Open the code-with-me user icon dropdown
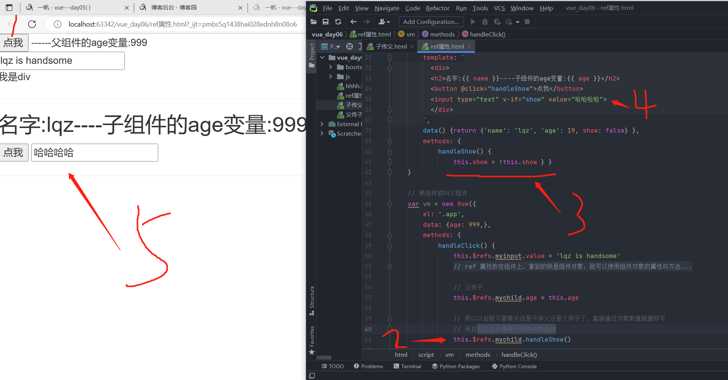The image size is (728, 380). click(384, 22)
